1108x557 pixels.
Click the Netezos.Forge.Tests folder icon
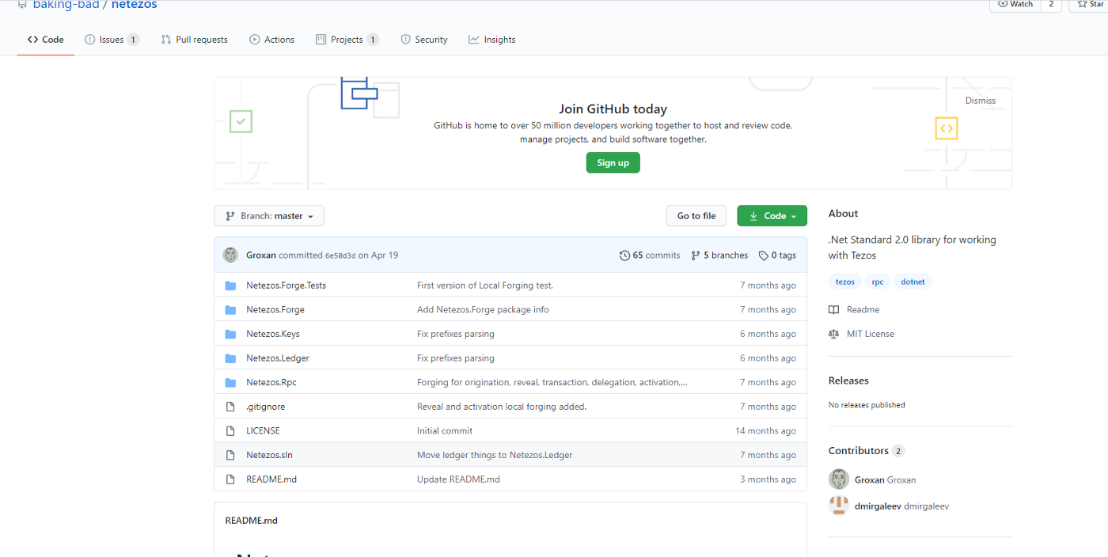click(230, 286)
